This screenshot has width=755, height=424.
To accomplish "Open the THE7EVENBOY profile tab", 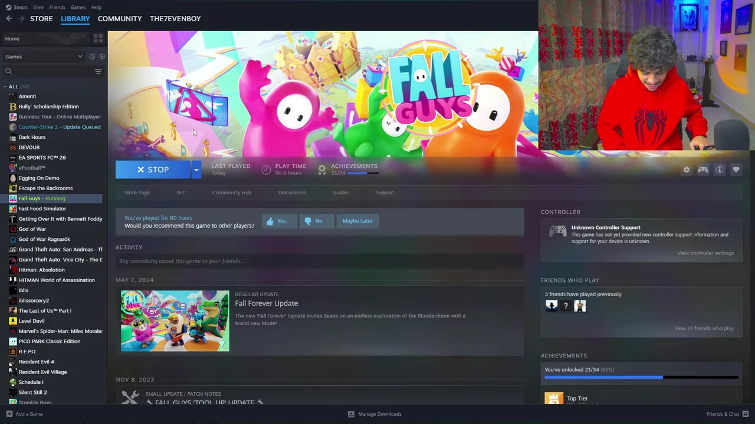I will tap(175, 19).
